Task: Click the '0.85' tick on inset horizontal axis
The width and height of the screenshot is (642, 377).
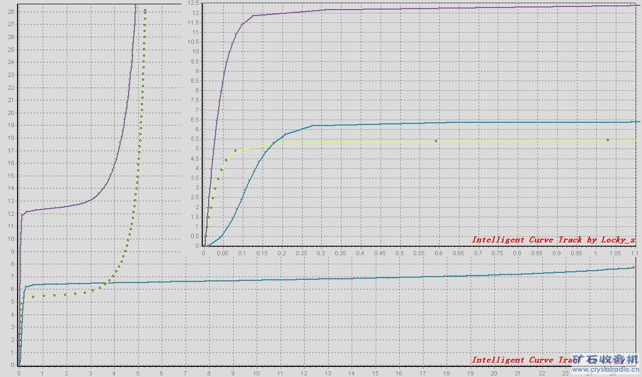Action: 536,253
